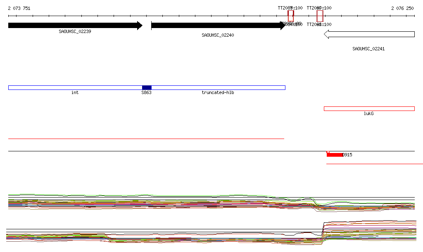Click the SAOUHSC_02241 gene label

[x=368, y=49]
